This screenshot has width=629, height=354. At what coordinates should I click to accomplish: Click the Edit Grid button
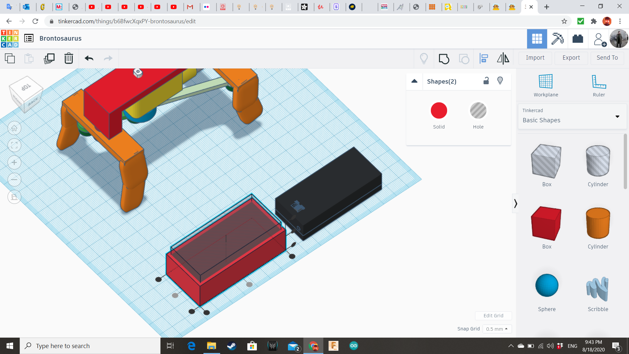(493, 316)
